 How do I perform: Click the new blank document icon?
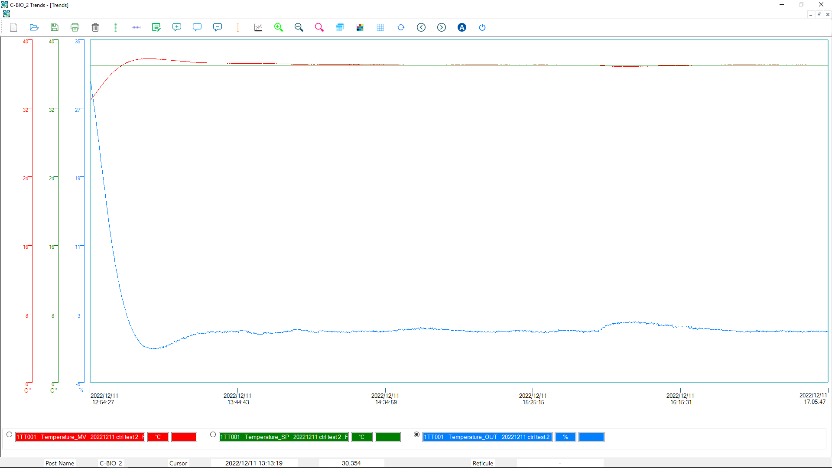14,27
